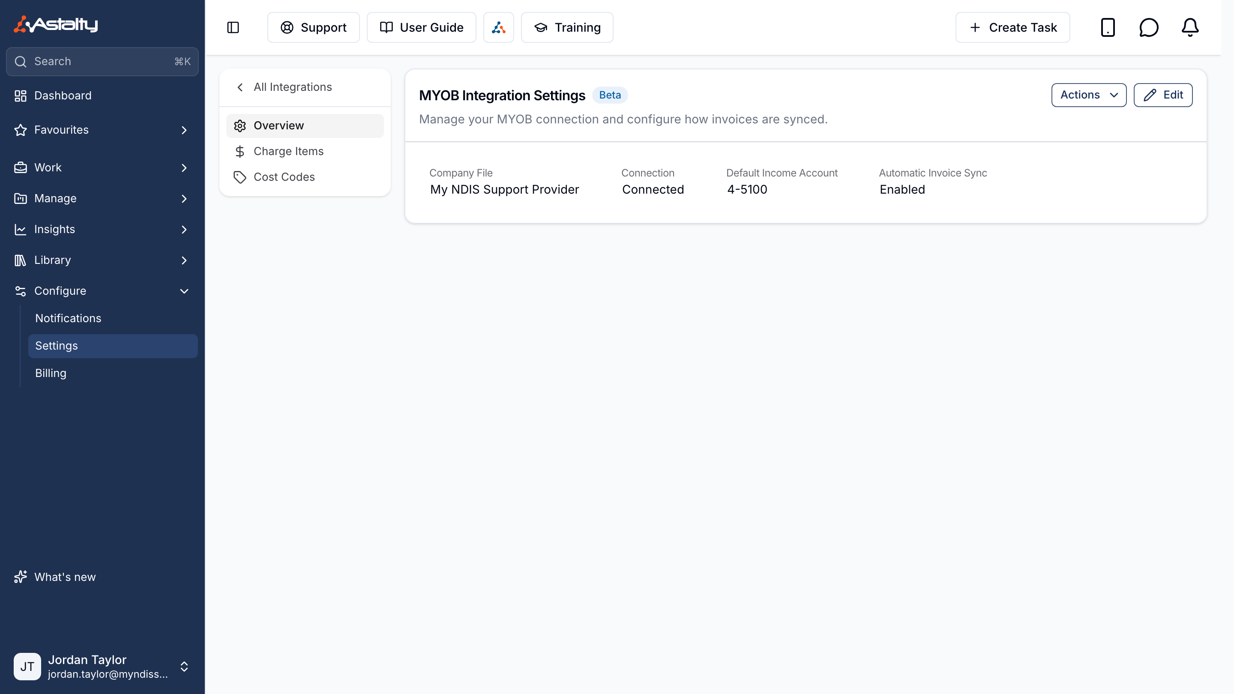Select Settings under Configure
This screenshot has height=694, width=1234.
(113, 346)
